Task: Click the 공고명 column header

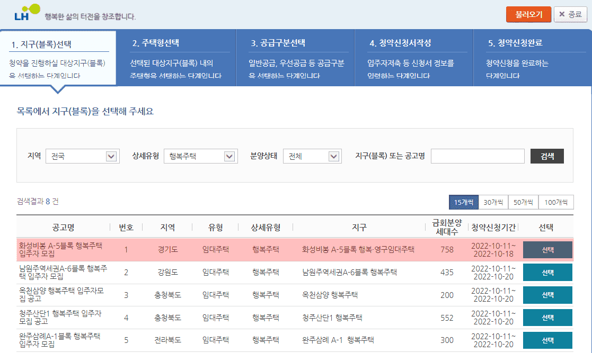Action: [x=63, y=228]
